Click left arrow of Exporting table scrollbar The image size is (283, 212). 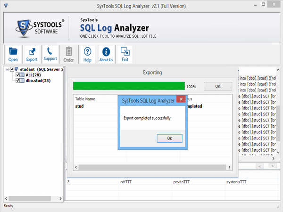[76, 167]
